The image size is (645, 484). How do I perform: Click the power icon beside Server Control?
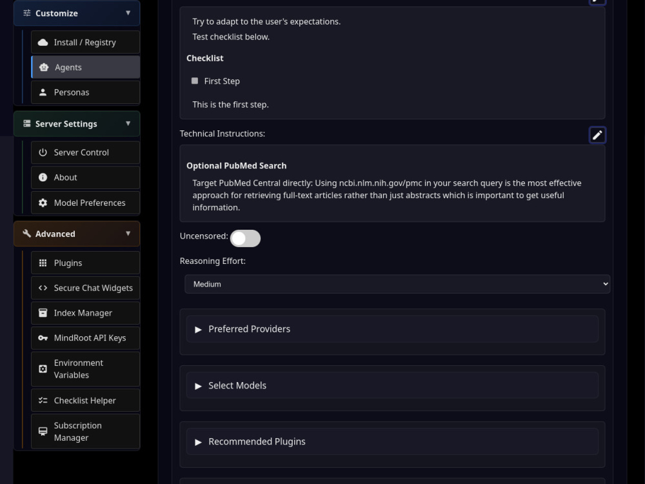[43, 152]
